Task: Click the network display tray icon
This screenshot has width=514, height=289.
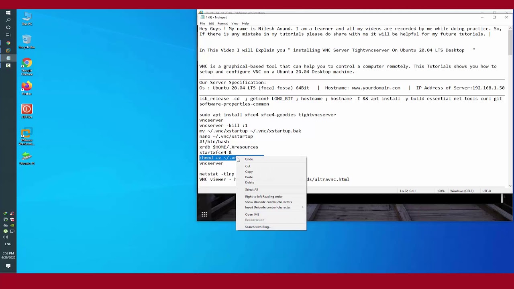Action: [12, 231]
